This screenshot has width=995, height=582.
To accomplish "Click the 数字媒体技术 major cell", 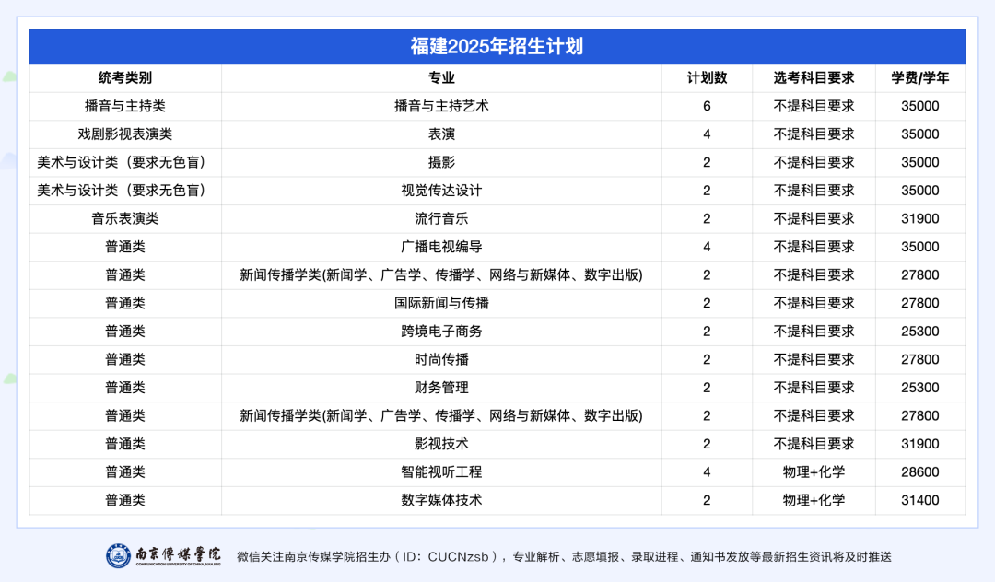I will coord(441,500).
